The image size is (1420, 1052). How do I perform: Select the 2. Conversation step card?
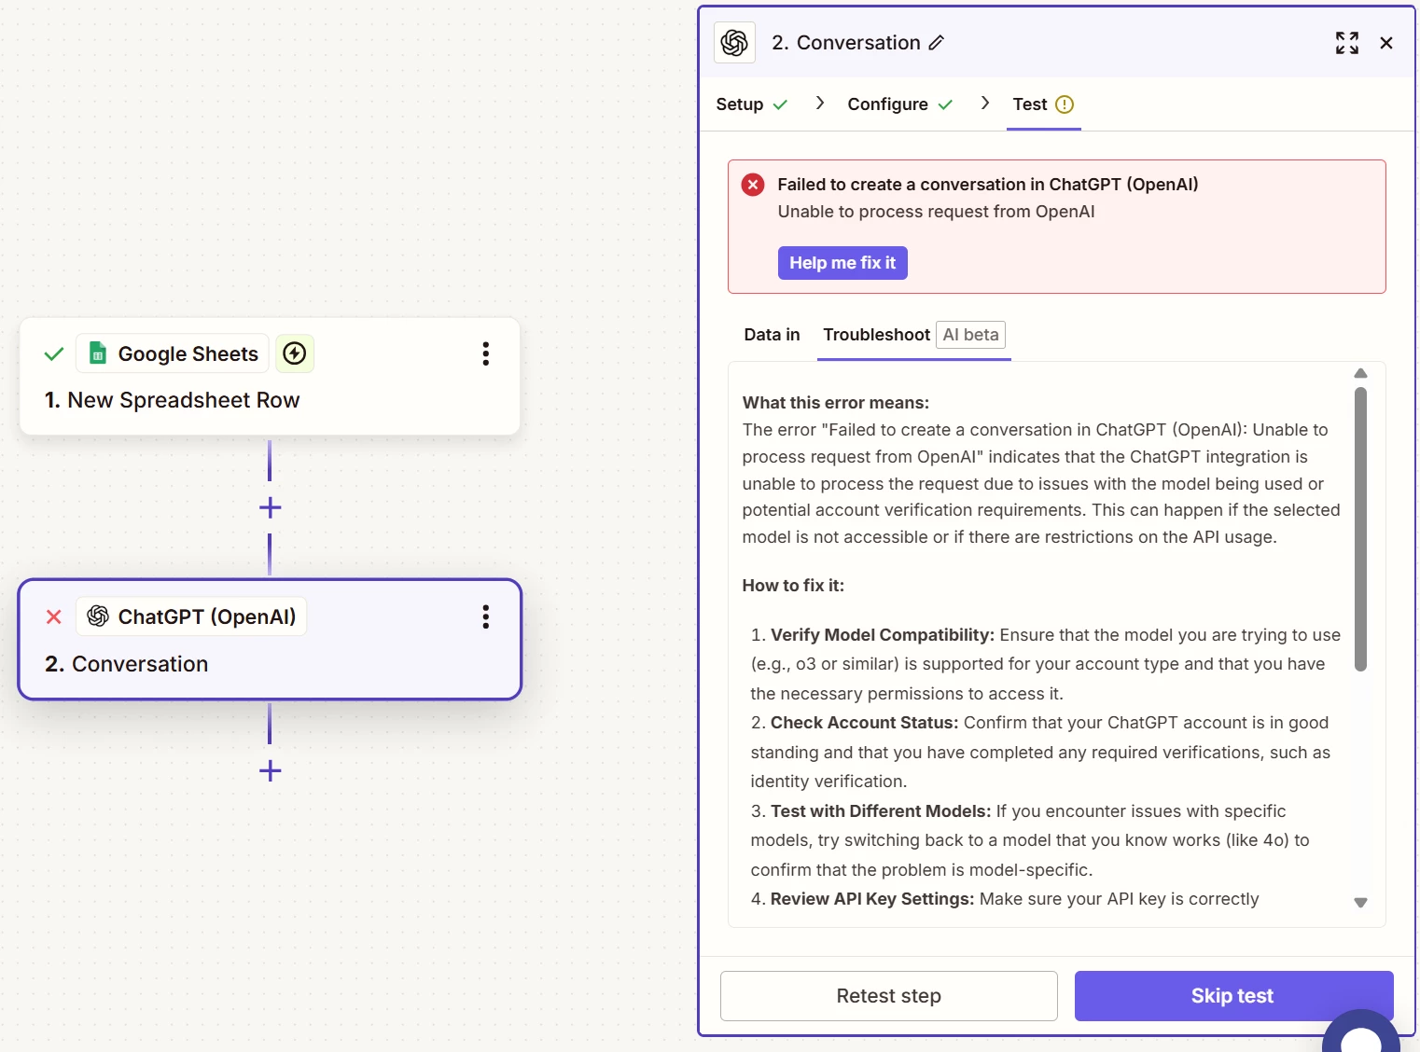click(270, 640)
